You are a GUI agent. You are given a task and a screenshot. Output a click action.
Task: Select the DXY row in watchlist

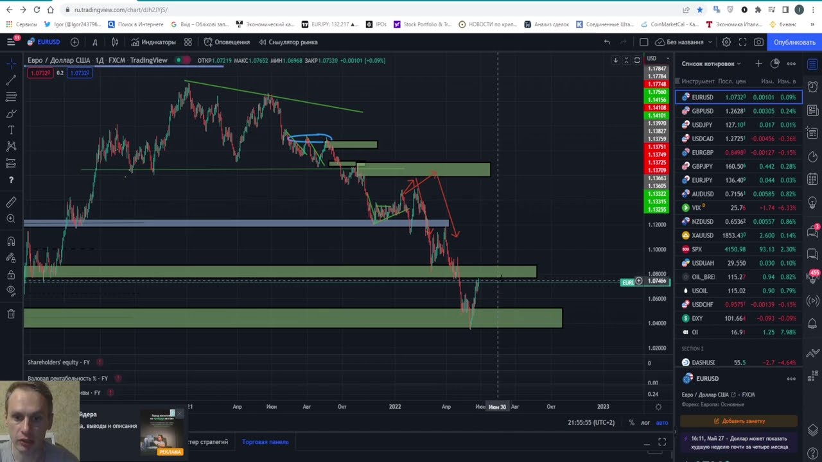(x=739, y=318)
